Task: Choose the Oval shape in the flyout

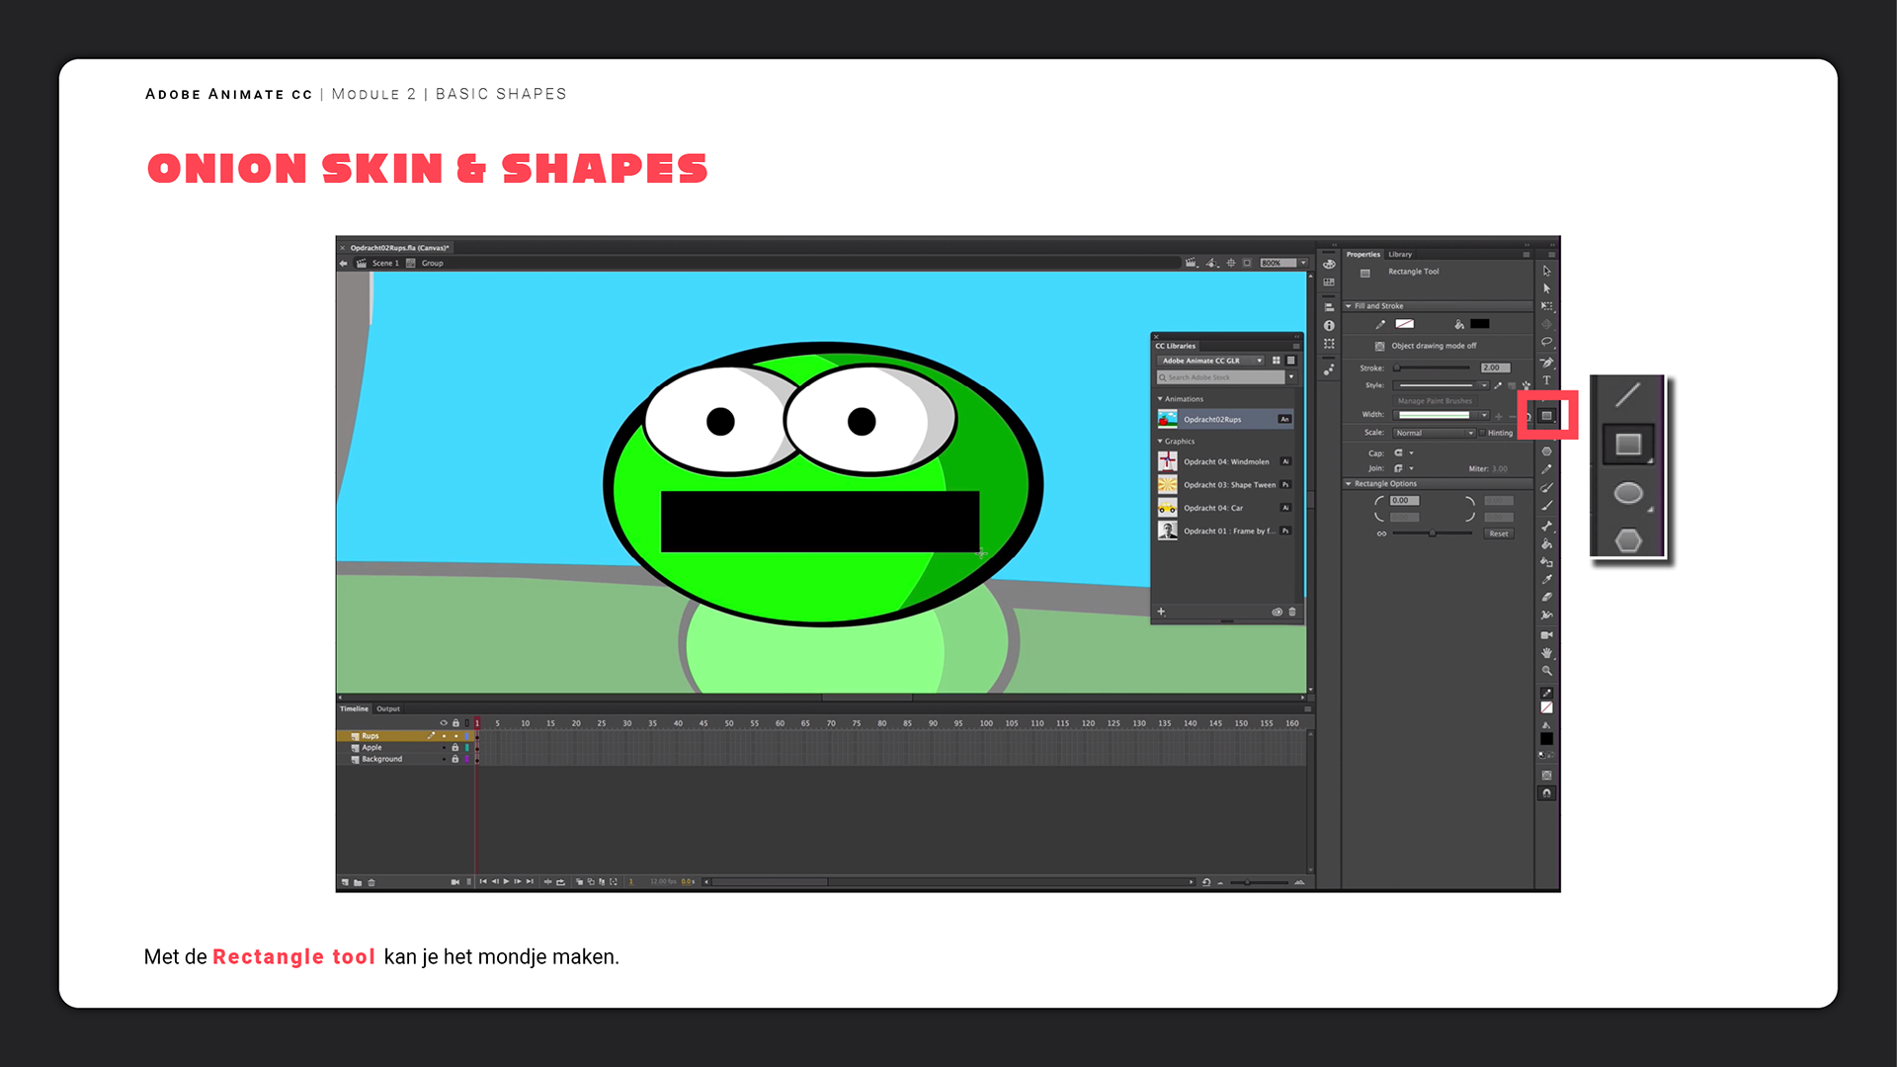Action: pyautogui.click(x=1627, y=493)
